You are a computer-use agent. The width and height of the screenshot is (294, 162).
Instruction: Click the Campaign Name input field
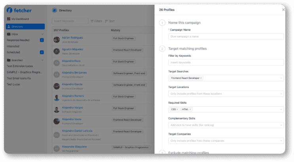coord(226,37)
